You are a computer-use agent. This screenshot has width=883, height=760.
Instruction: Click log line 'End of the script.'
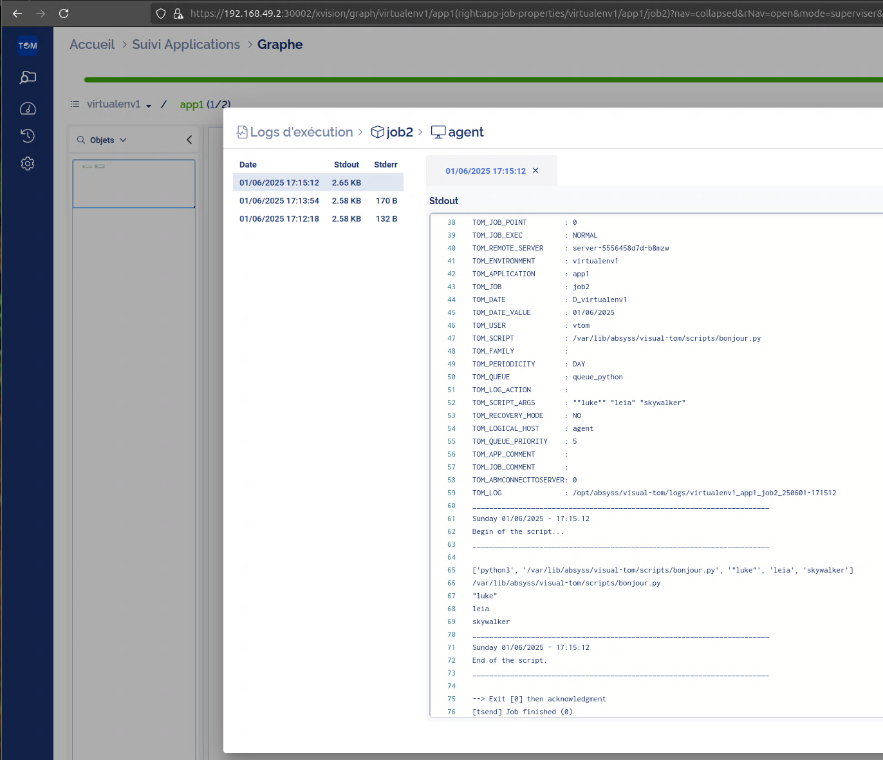point(509,660)
